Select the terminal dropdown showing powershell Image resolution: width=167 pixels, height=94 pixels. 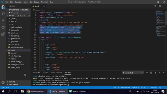click(133, 73)
